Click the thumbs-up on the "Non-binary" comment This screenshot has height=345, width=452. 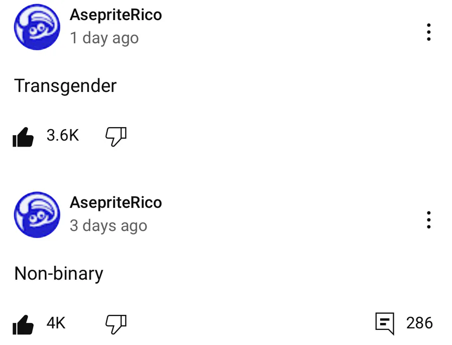pyautogui.click(x=23, y=324)
